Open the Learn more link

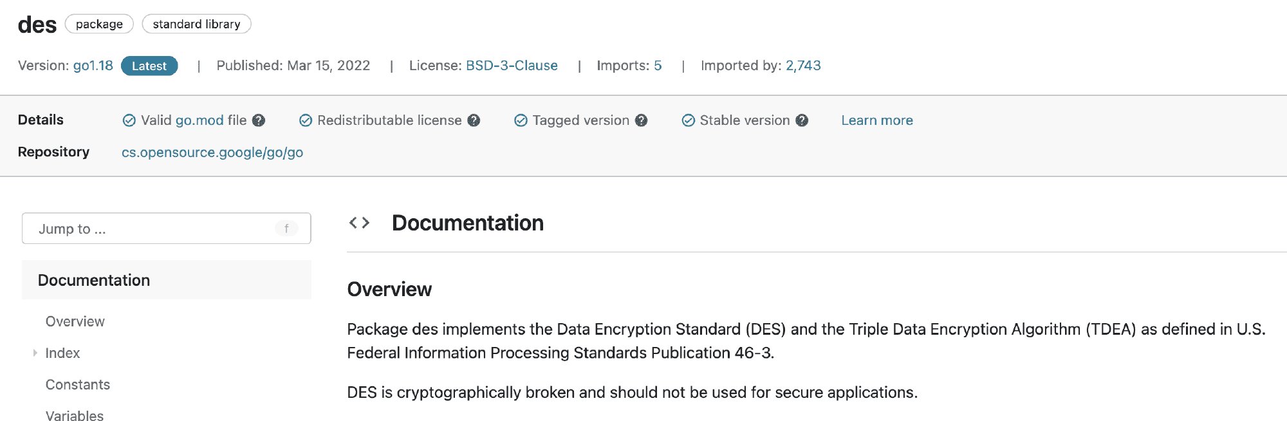(x=876, y=120)
